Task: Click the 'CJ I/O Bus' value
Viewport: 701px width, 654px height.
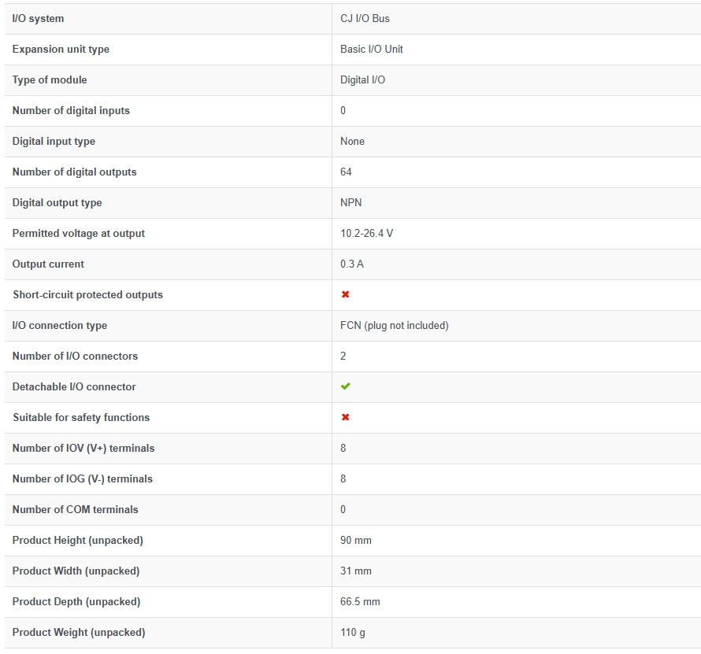Action: point(365,19)
